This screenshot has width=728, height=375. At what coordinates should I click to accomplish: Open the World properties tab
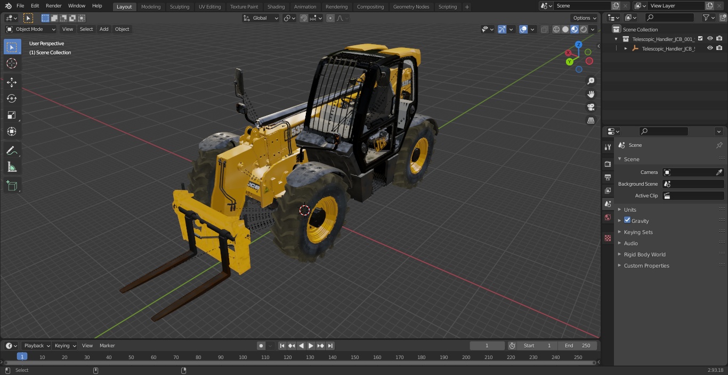(x=608, y=217)
